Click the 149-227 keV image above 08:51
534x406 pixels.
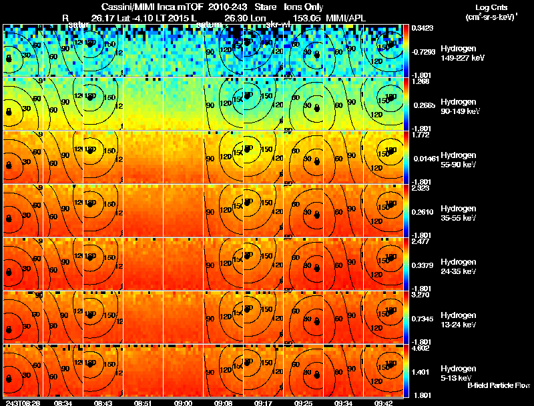pos(143,51)
